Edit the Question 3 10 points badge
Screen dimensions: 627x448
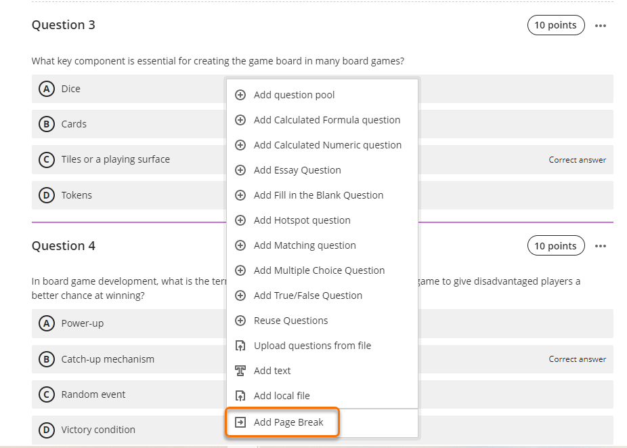[555, 25]
